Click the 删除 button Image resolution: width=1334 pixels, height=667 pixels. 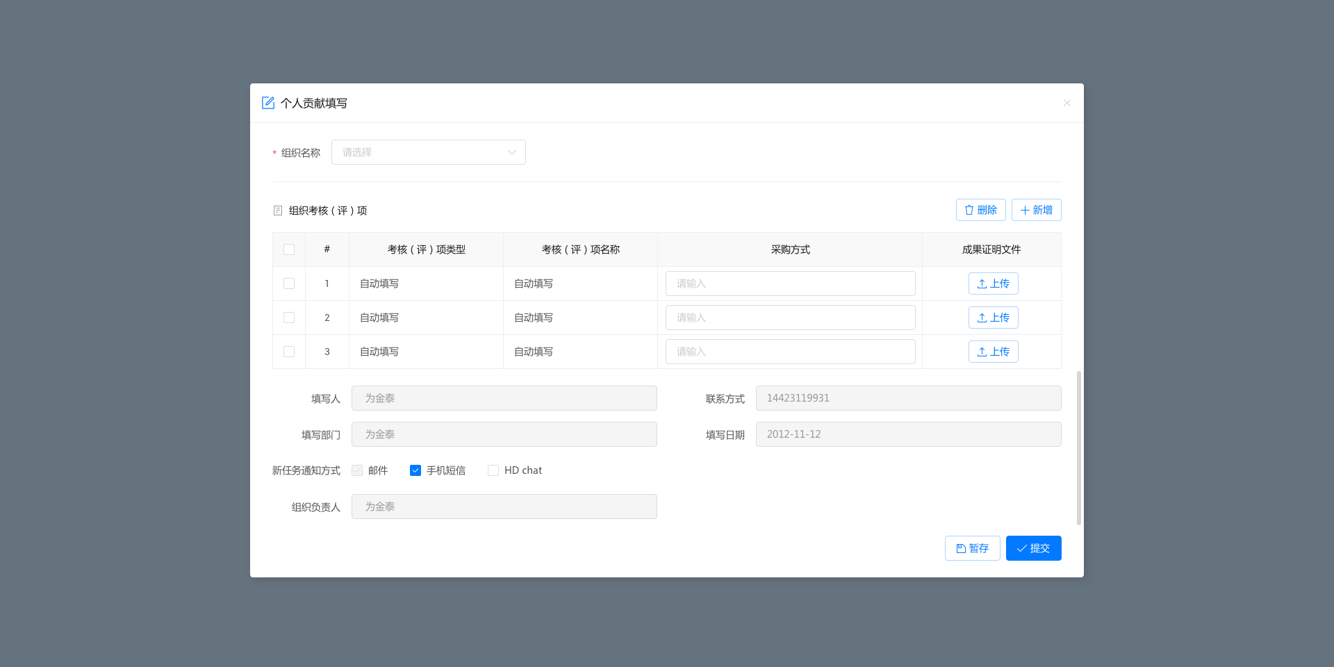pos(981,210)
